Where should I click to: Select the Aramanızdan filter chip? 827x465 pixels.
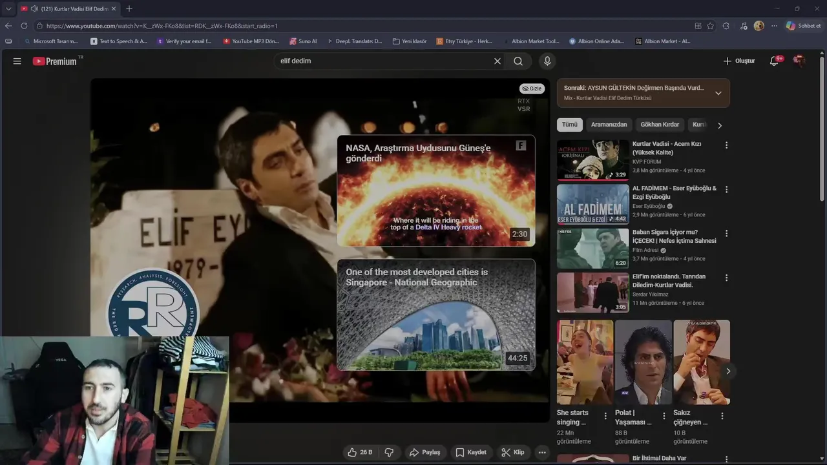click(x=609, y=125)
